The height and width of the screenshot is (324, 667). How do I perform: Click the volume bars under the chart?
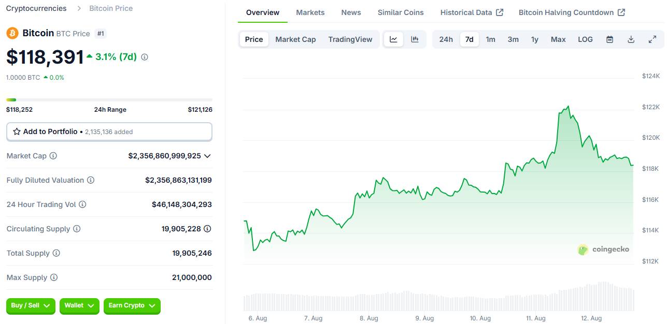pyautogui.click(x=438, y=297)
